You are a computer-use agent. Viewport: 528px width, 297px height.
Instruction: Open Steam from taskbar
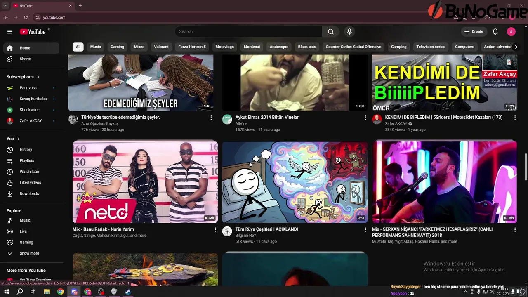[127, 292]
